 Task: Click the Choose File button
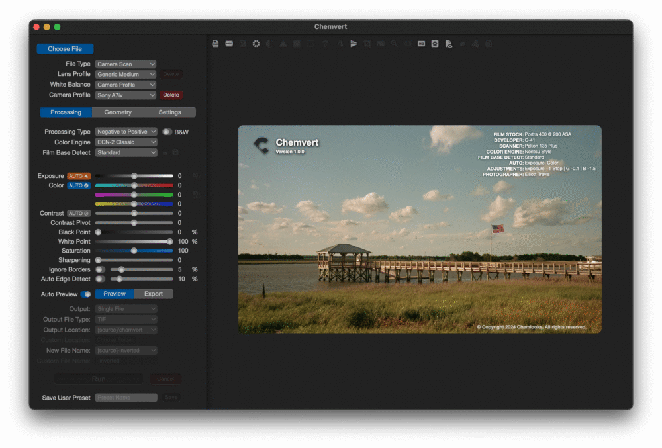pos(65,49)
